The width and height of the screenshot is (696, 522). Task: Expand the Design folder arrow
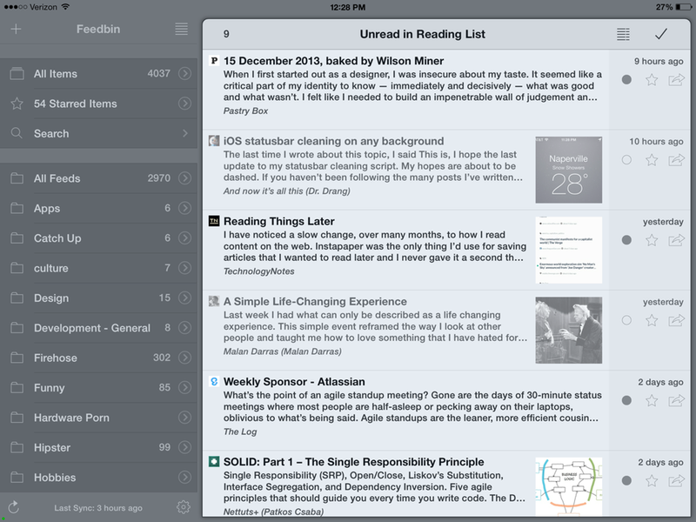(184, 298)
